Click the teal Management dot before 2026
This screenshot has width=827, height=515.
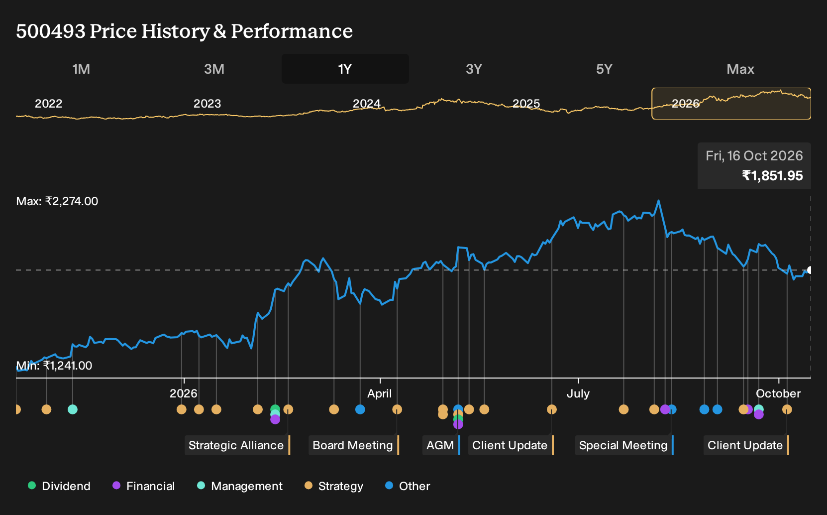[x=73, y=409]
